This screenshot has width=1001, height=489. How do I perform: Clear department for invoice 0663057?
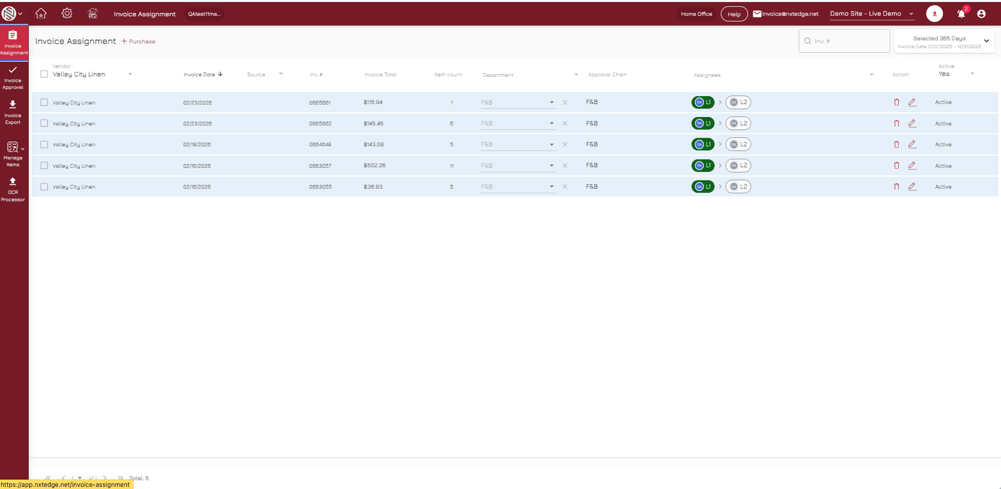(565, 166)
